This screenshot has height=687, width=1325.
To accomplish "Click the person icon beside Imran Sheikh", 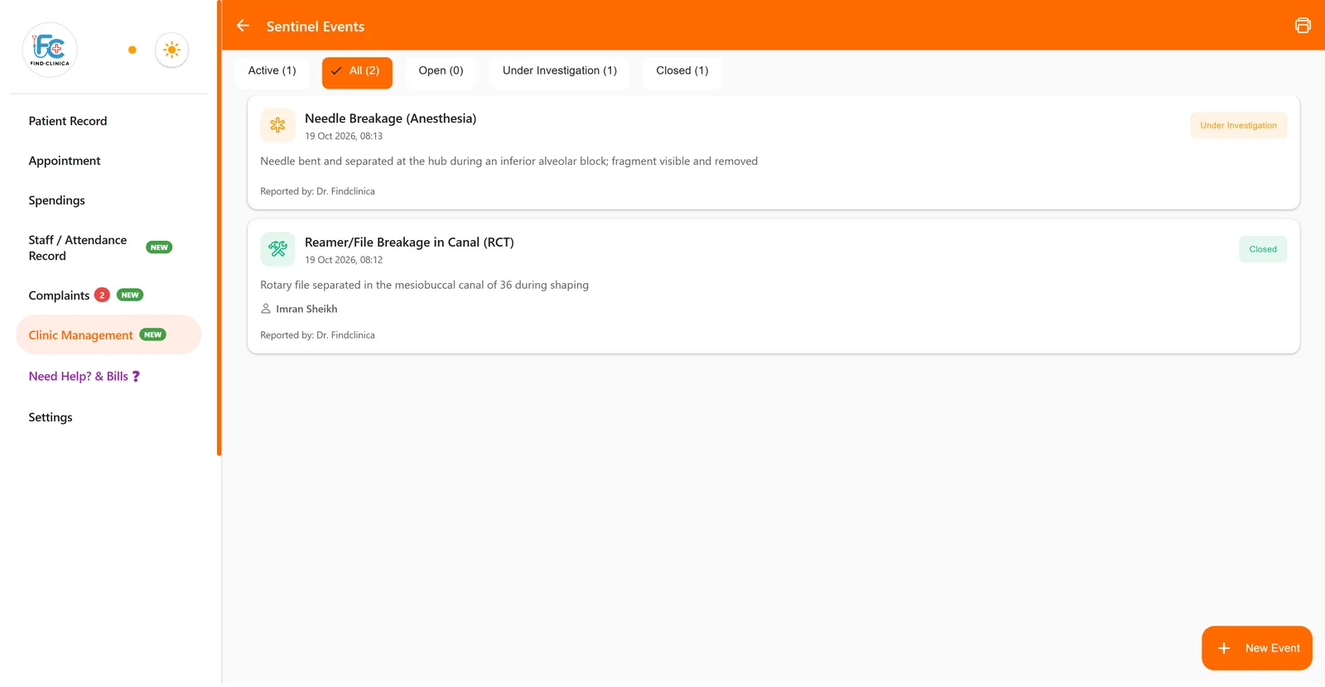I will point(266,309).
